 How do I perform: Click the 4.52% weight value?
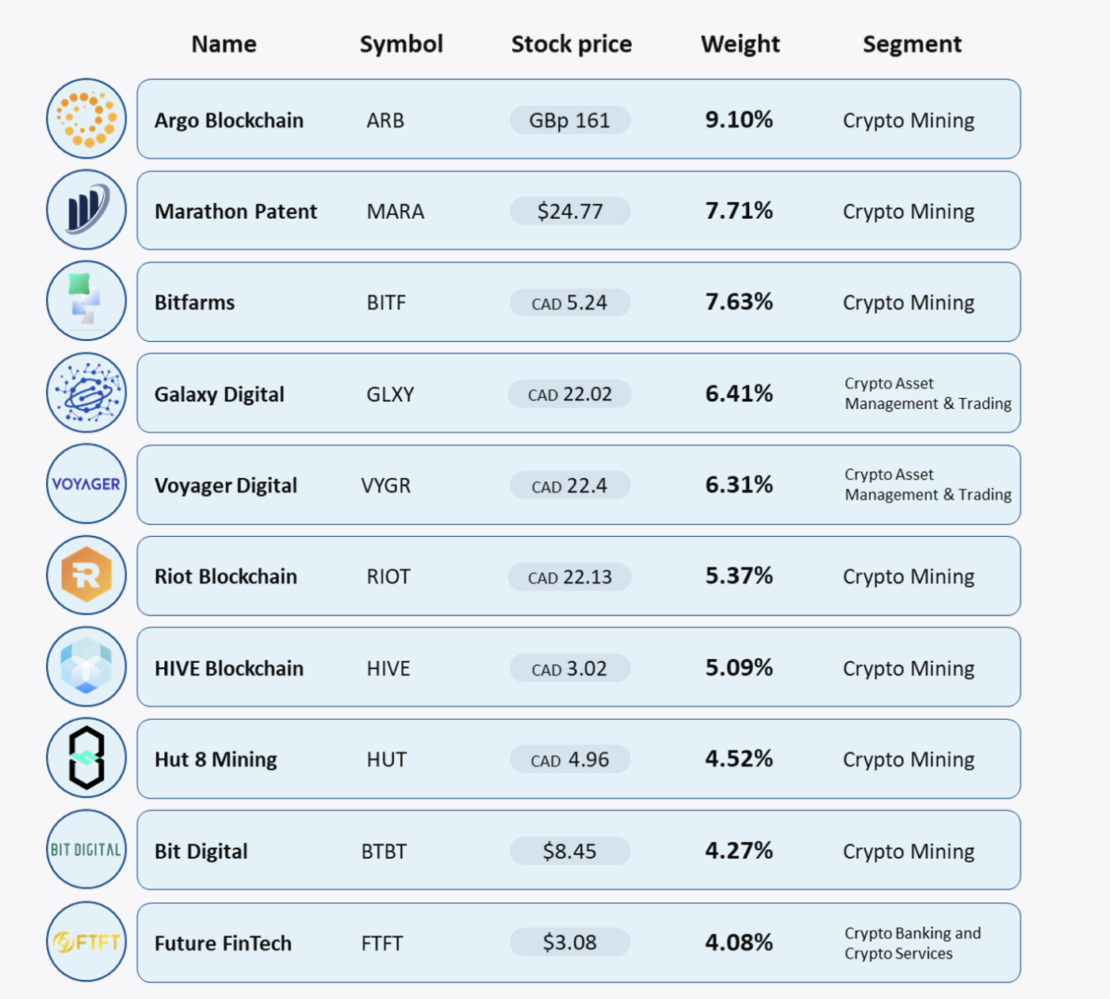tap(739, 759)
